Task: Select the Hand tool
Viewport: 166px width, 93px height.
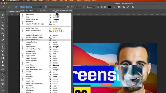Action: [x=3, y=83]
